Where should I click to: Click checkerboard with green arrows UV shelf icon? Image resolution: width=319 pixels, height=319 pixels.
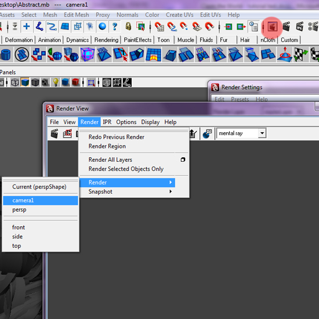[x=301, y=55]
